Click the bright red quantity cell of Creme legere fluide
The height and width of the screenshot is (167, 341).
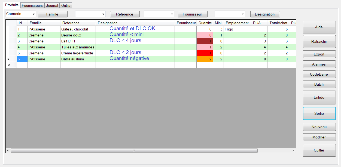click(205, 53)
